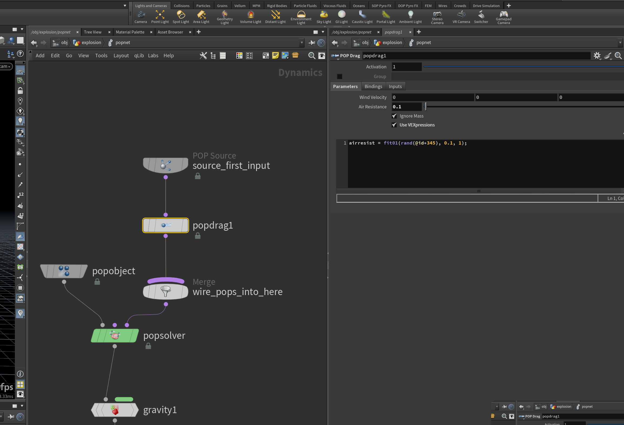
Task: Toggle the Group checkbox on POP Drag
Action: click(x=340, y=77)
